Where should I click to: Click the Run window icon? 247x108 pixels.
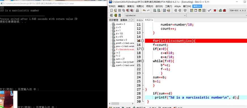[196, 10]
